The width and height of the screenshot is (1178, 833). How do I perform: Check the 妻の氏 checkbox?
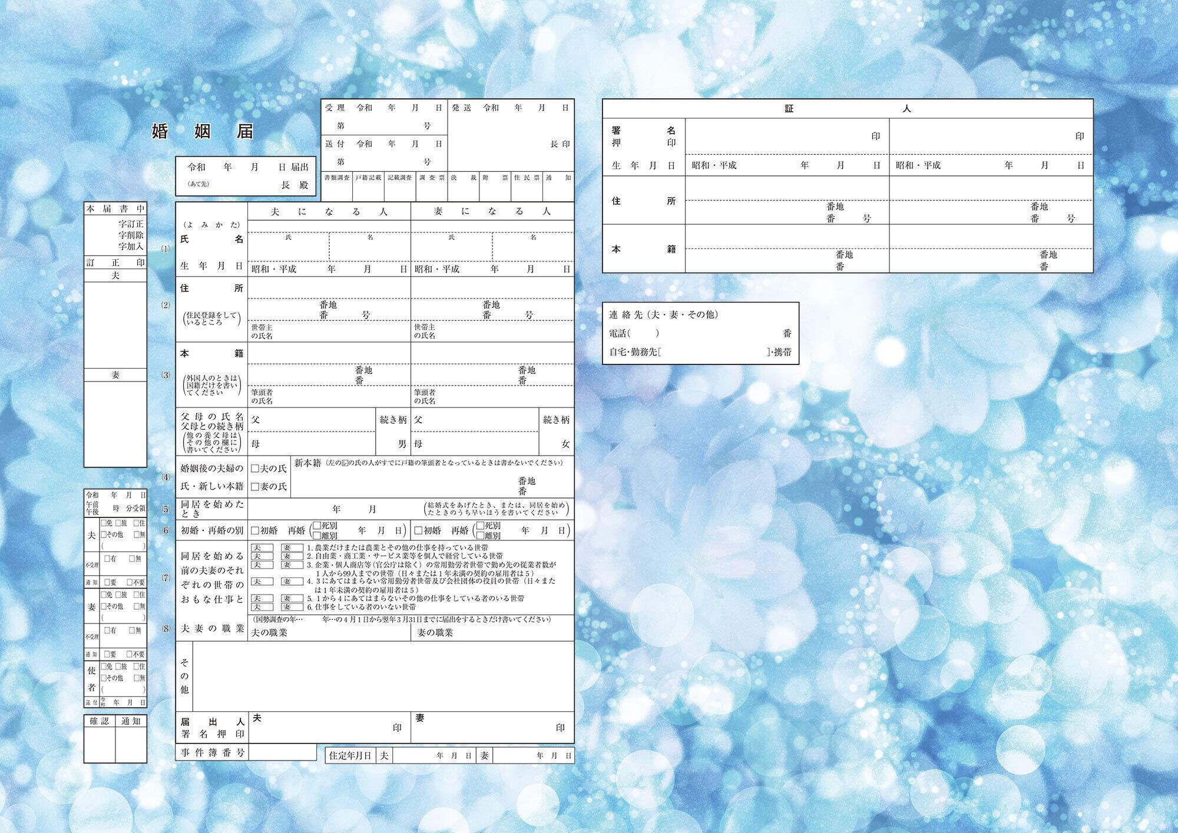point(255,487)
